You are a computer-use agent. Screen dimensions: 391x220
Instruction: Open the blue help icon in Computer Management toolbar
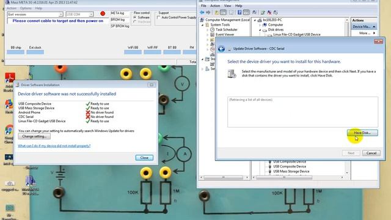[x=239, y=12]
